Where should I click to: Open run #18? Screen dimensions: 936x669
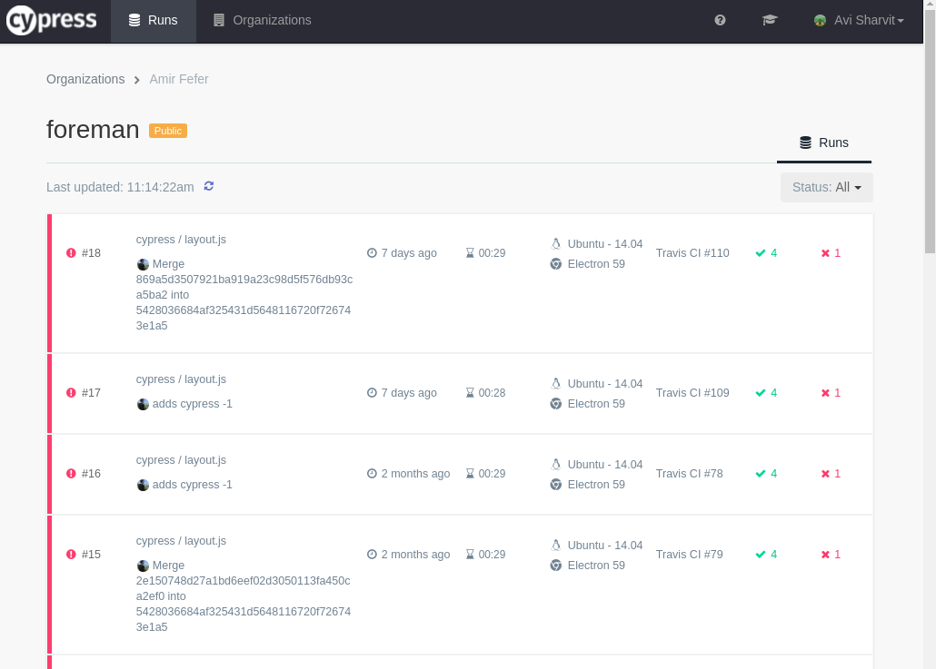pyautogui.click(x=460, y=283)
